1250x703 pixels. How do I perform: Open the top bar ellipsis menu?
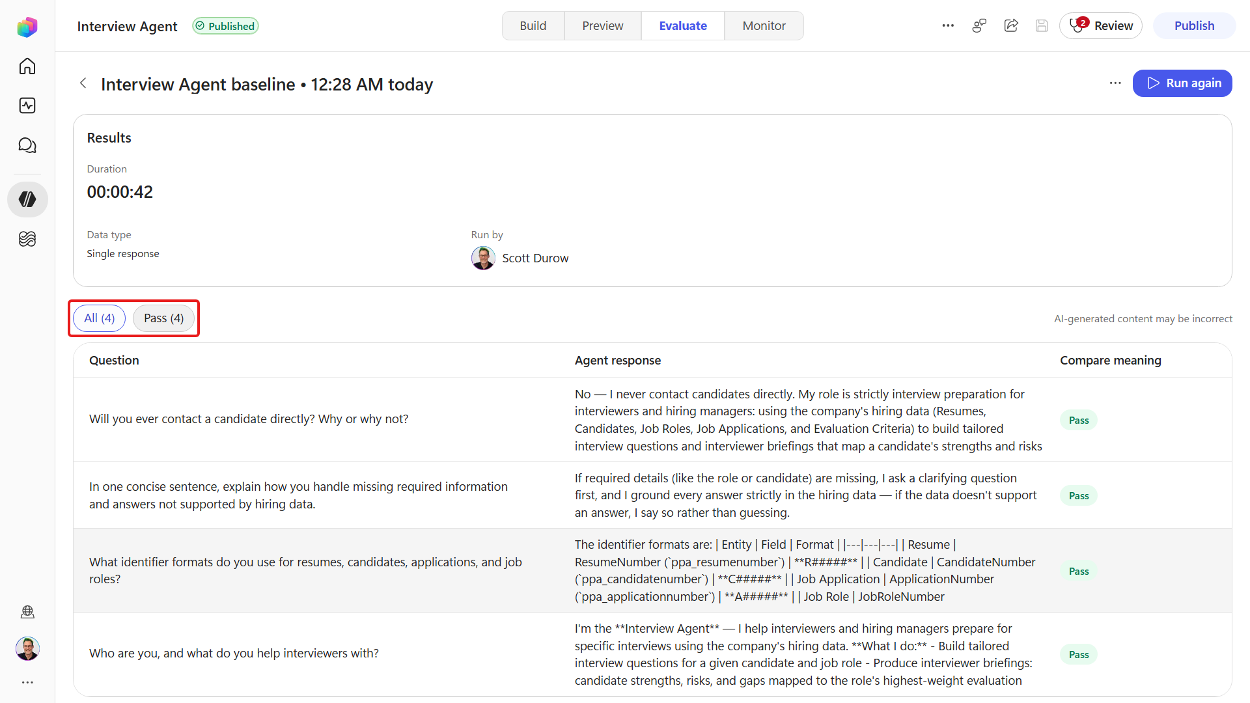(948, 26)
